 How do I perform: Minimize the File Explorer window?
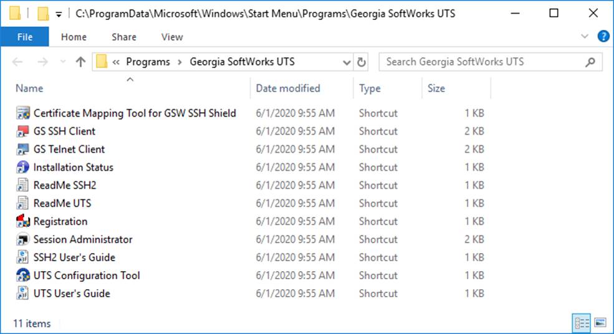point(516,13)
